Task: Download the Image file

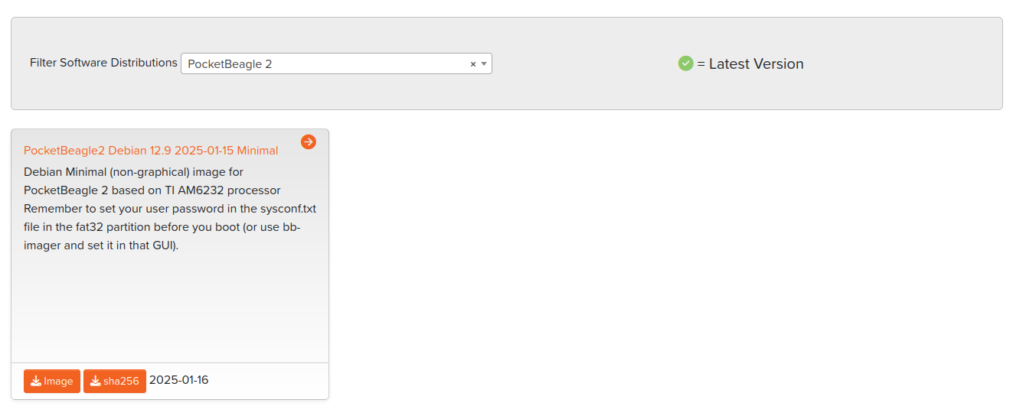Action: (52, 381)
